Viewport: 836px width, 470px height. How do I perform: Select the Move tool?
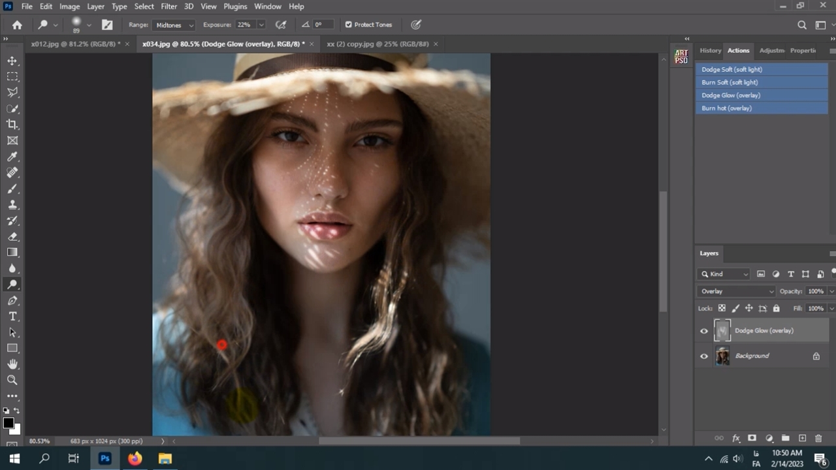pos(12,61)
